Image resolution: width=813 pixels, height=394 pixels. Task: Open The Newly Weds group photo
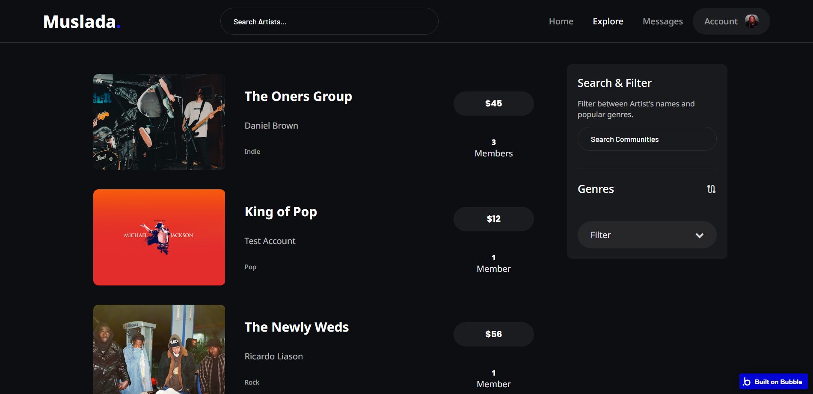pyautogui.click(x=159, y=349)
